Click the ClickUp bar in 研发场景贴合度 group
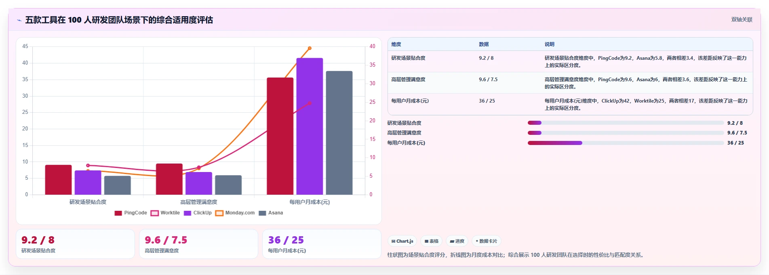Viewport: 769px width, 275px height. [88, 183]
